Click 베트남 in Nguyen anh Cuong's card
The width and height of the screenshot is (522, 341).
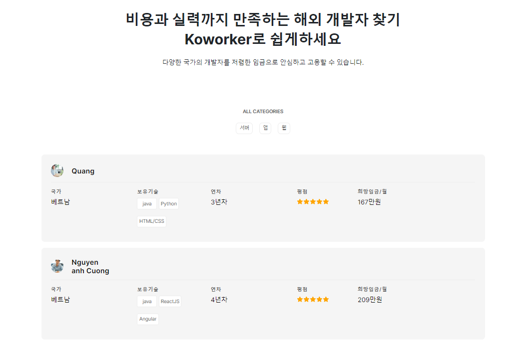tap(60, 300)
